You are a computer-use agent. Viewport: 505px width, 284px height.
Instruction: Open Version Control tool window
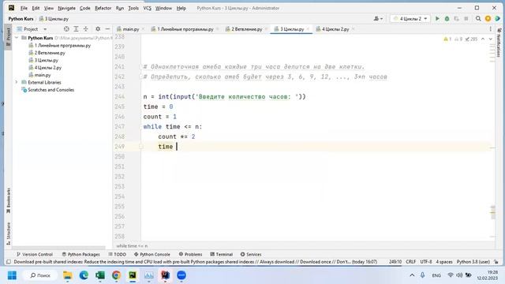[34, 254]
